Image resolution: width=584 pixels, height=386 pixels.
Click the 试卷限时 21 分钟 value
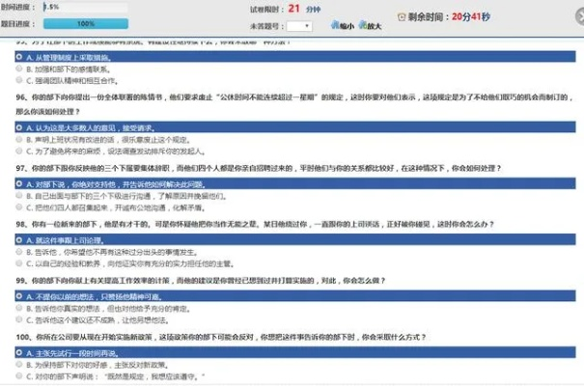tap(304, 9)
